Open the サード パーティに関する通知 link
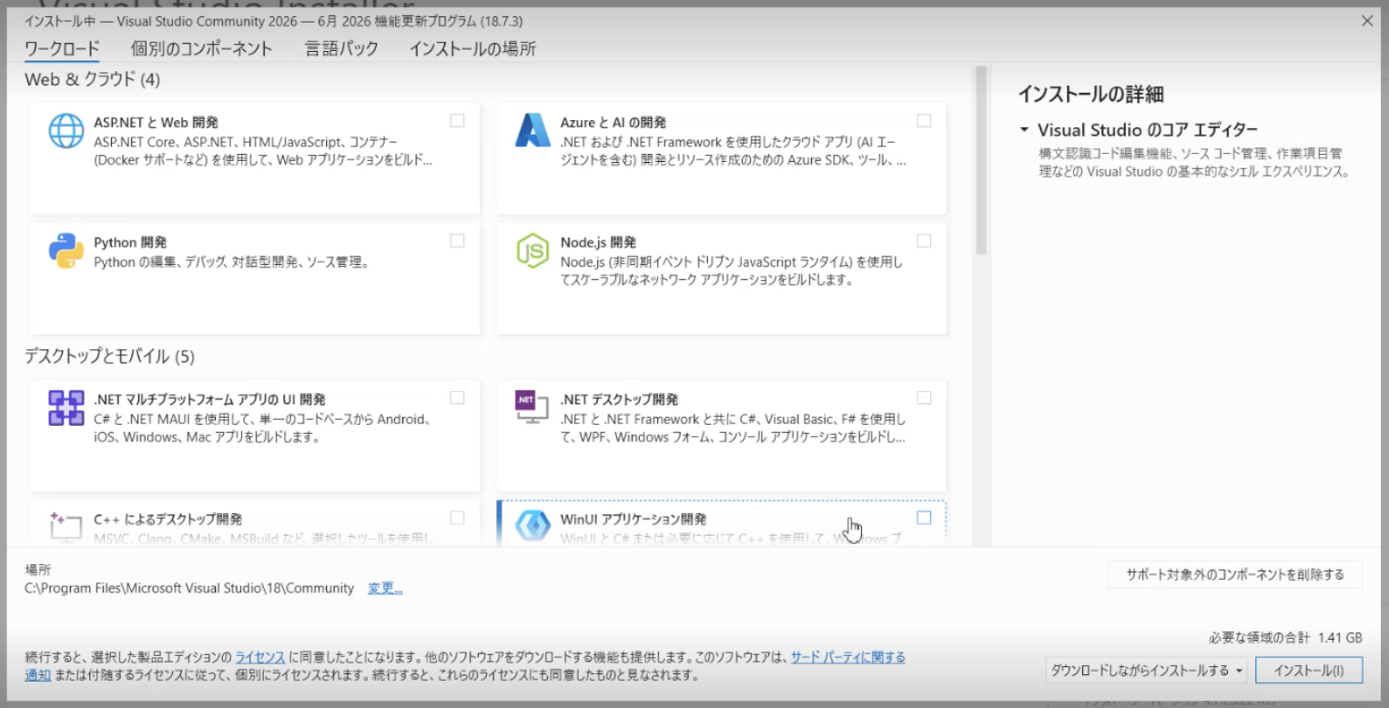 (848, 657)
